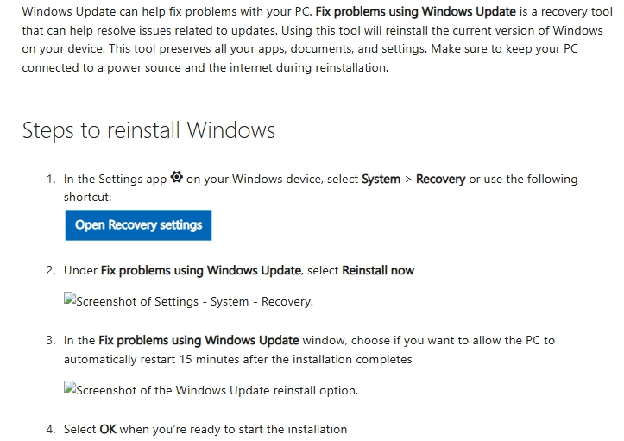Click bold 'Fix problems using Windows Update' in step 2

tap(201, 271)
